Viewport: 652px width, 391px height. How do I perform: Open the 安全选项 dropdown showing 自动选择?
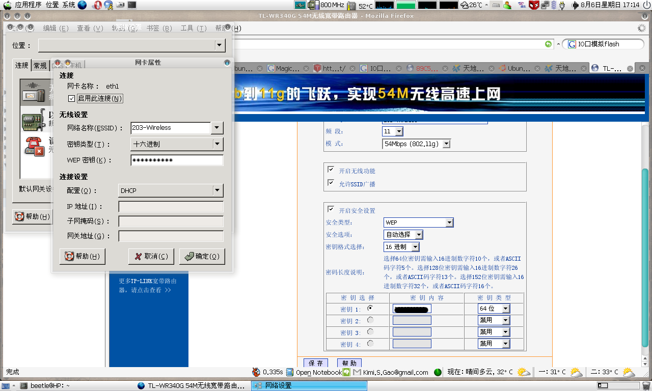(403, 235)
